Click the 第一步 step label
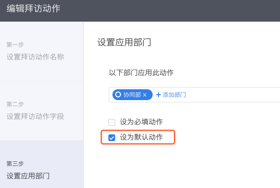Viewport: 280px width, 188px height. pos(15,45)
